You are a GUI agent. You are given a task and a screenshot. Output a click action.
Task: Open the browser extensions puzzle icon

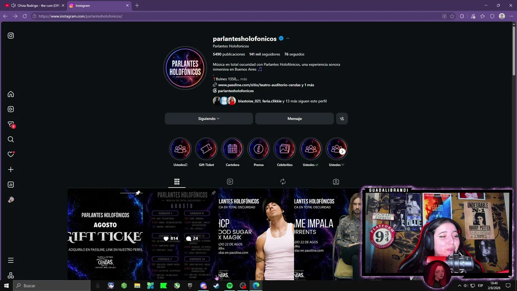click(462, 16)
